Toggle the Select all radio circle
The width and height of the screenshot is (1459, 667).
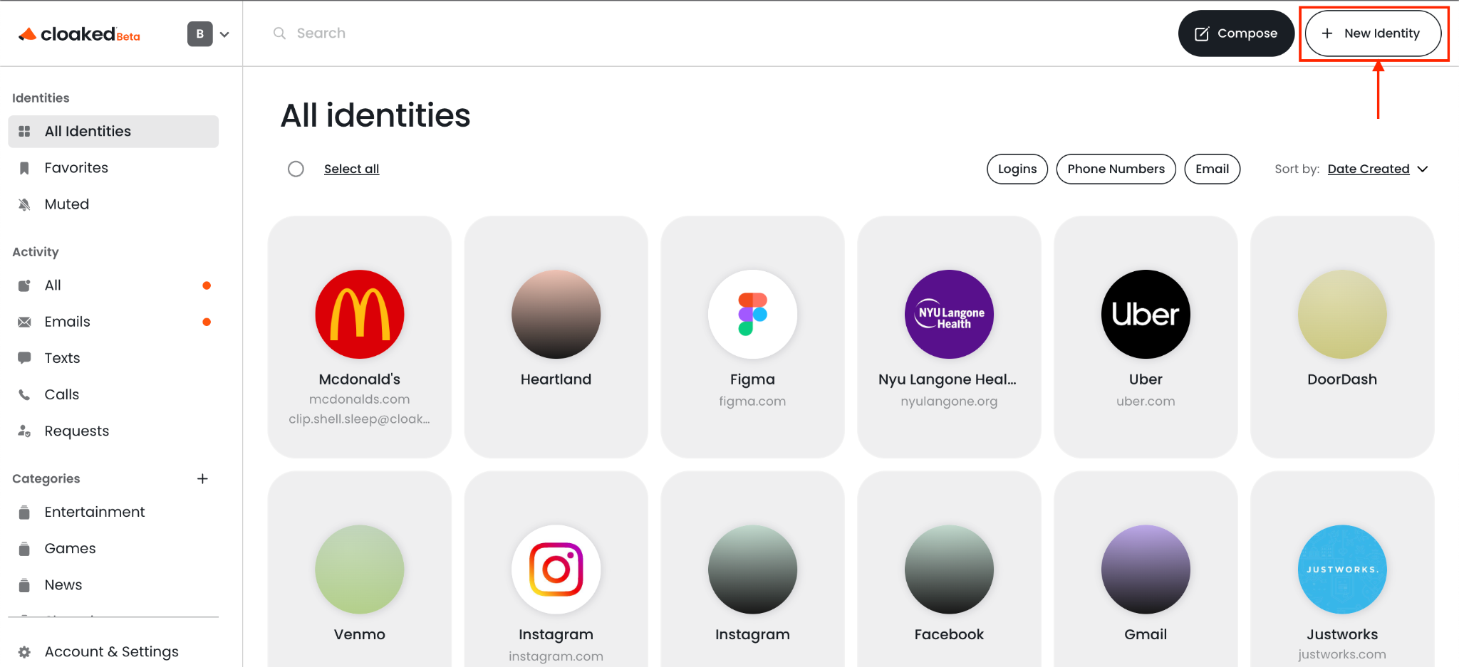pyautogui.click(x=296, y=169)
